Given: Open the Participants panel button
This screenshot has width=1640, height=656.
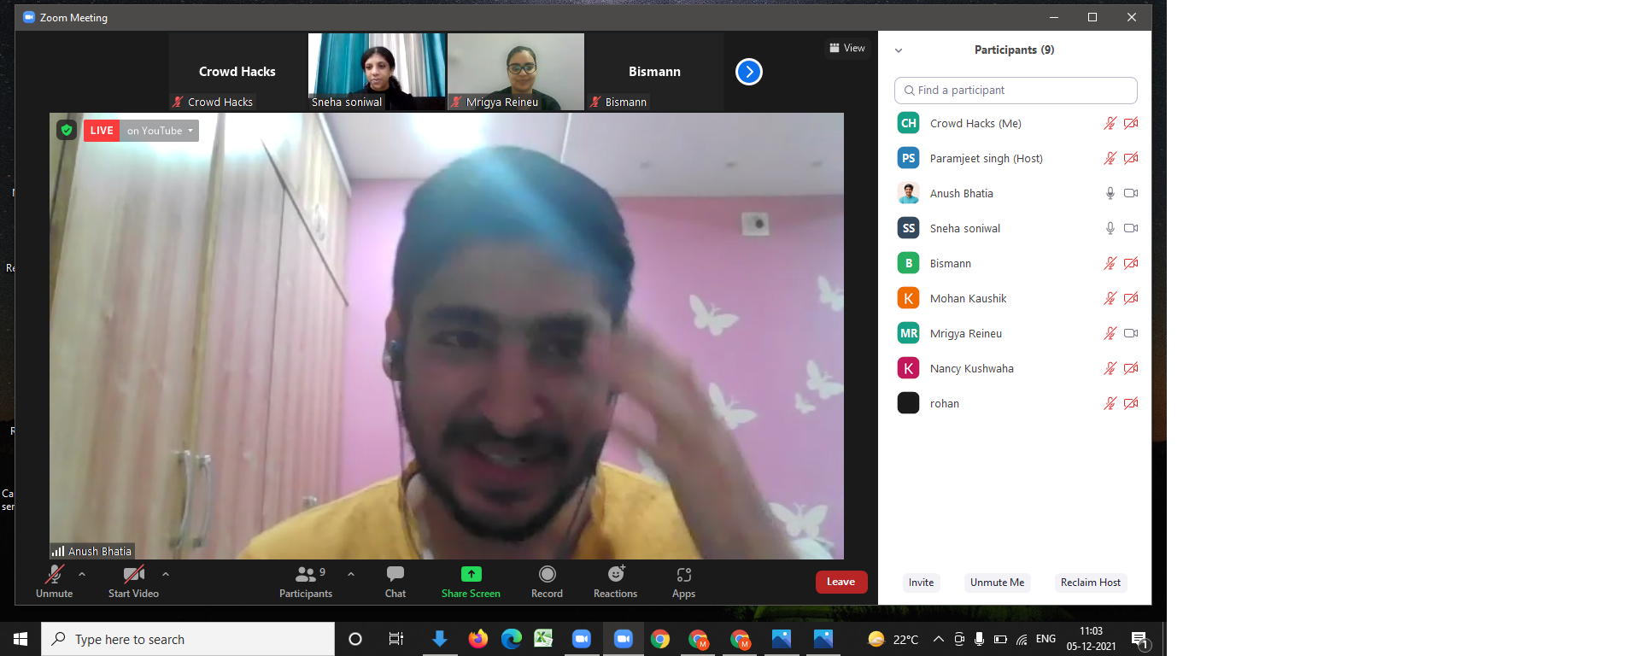Looking at the screenshot, I should [305, 582].
